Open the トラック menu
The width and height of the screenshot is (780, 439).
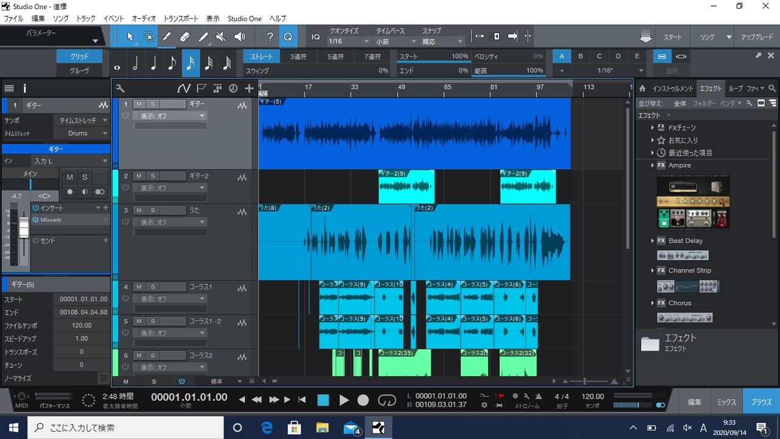[x=86, y=19]
